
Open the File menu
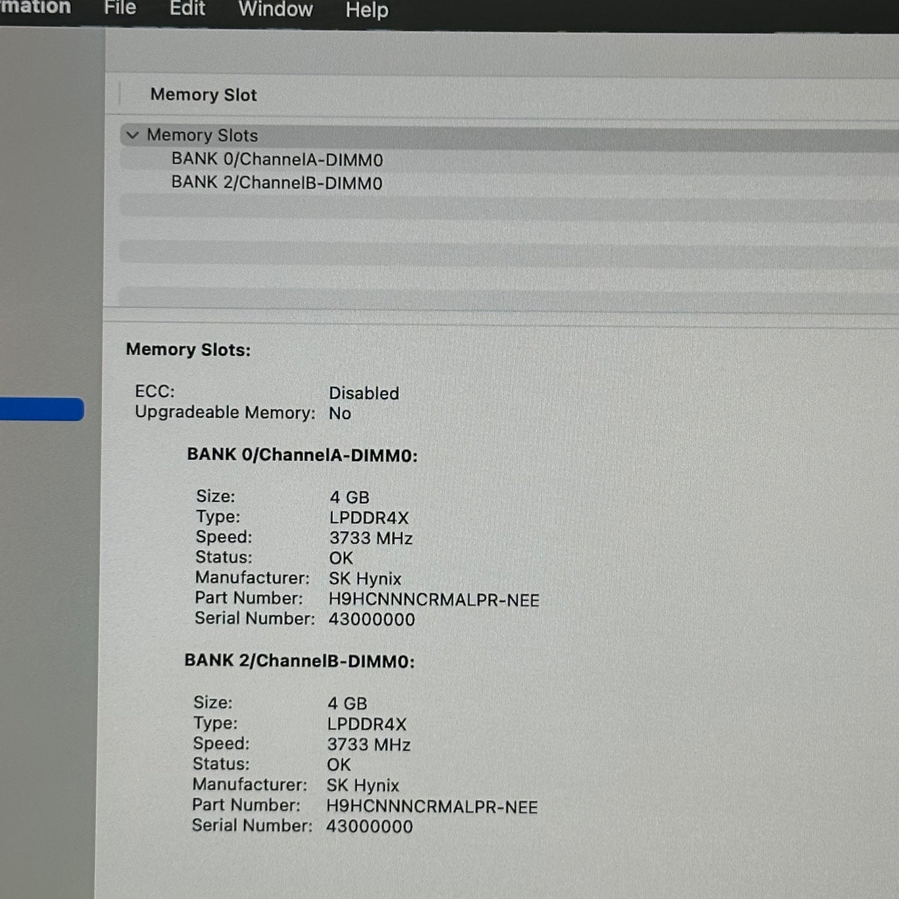(120, 8)
